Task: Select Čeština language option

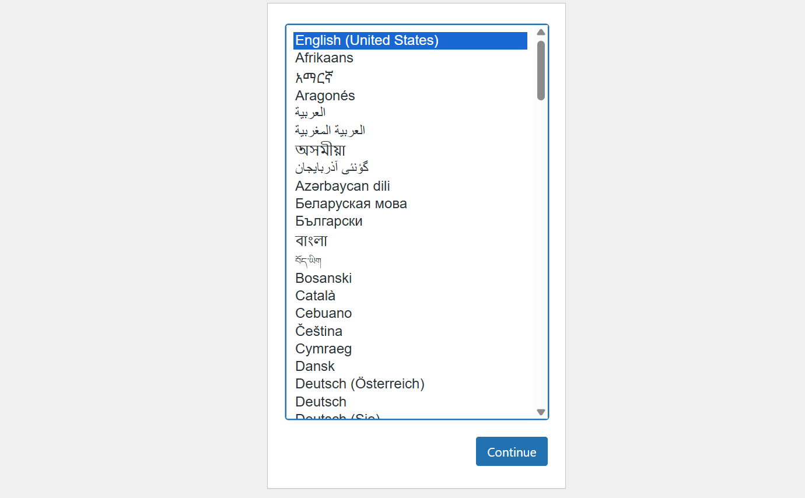Action: click(319, 331)
